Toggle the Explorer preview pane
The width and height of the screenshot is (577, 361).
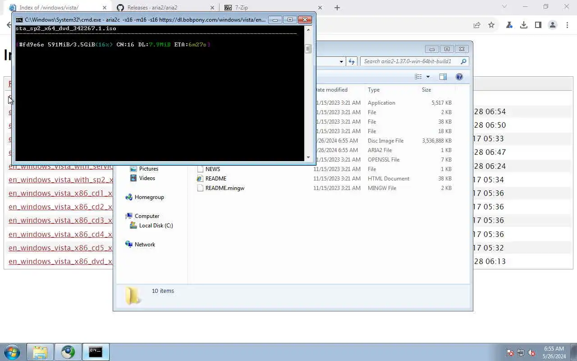point(443,77)
